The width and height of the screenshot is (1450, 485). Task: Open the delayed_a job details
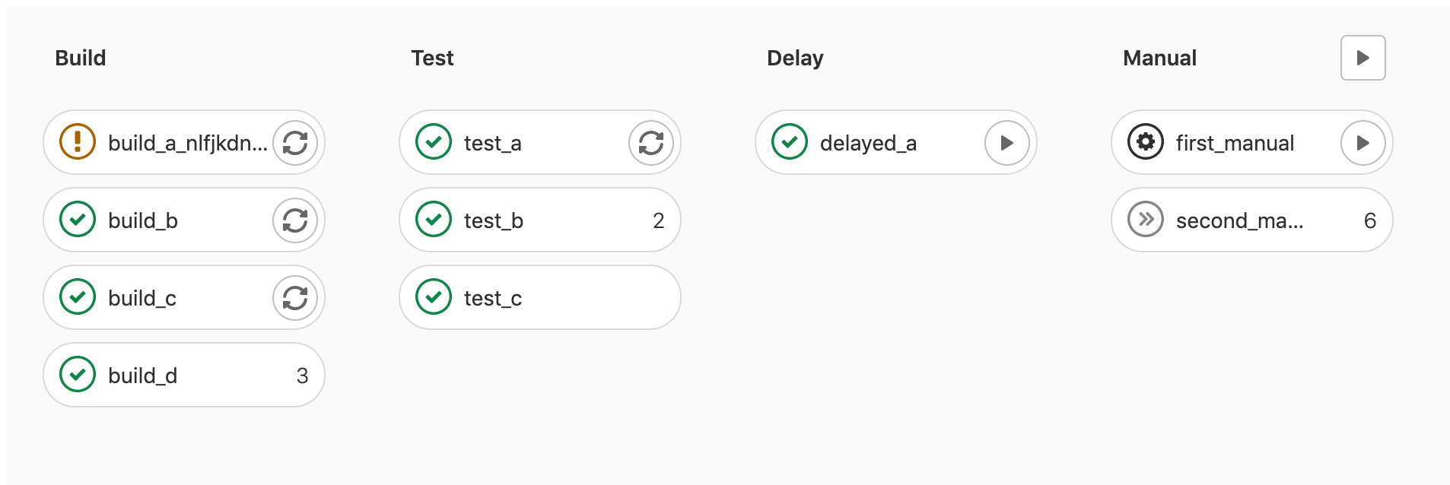[x=868, y=143]
